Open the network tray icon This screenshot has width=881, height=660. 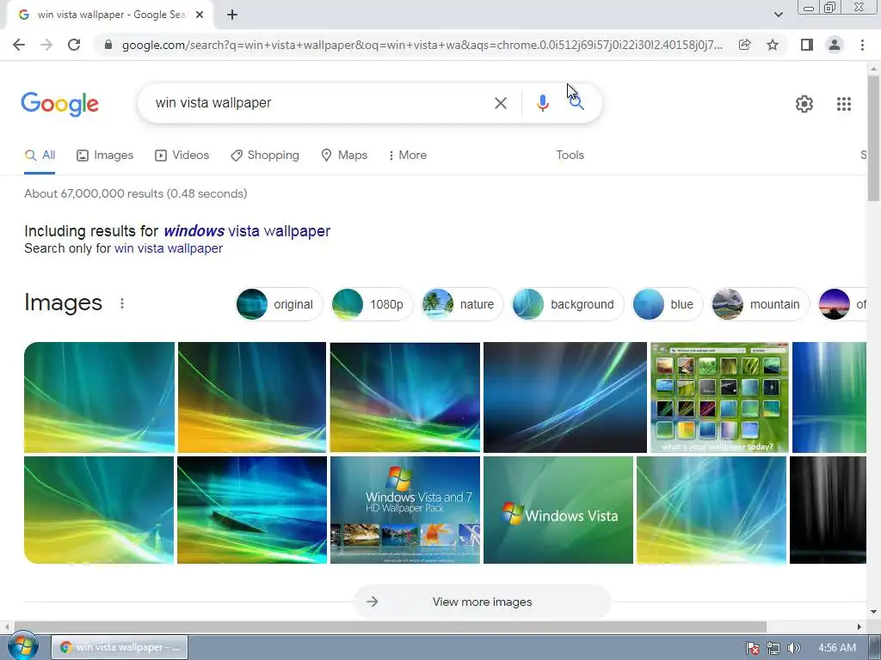773,648
